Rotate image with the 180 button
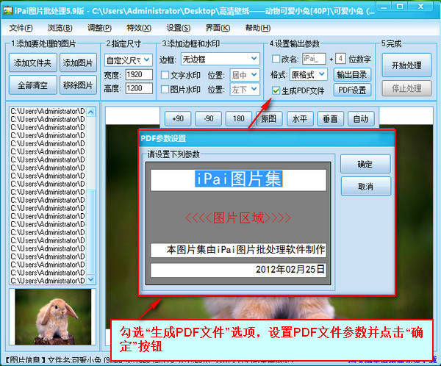 point(239,119)
